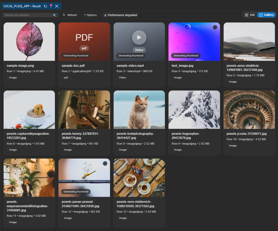
Task: Click the Row 3 video/mp4 968 KB details
Action: click(134, 71)
